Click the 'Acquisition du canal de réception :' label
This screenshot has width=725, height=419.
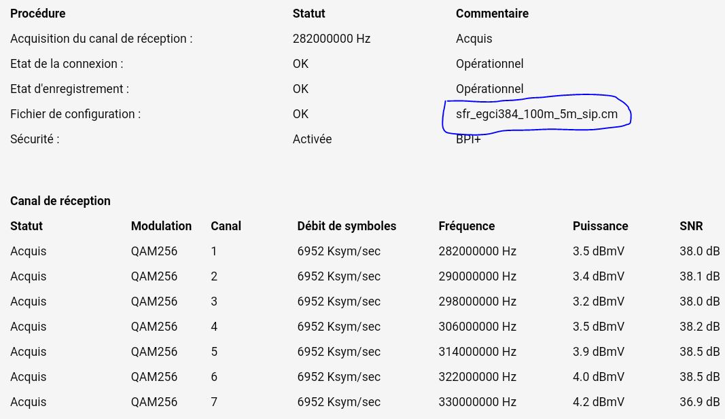(101, 39)
